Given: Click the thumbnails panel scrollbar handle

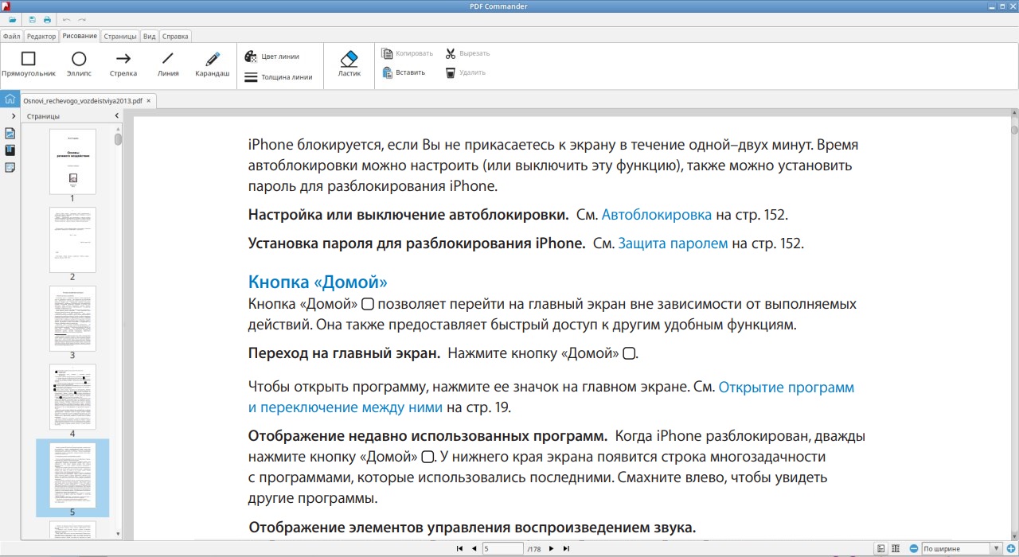Looking at the screenshot, I should 119,139.
